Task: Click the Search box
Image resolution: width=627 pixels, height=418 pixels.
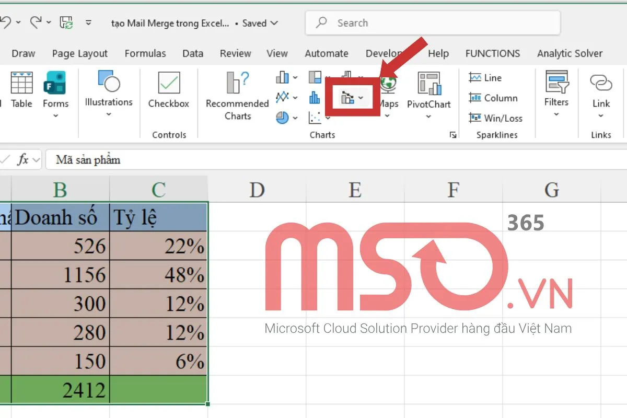Action: coord(432,22)
